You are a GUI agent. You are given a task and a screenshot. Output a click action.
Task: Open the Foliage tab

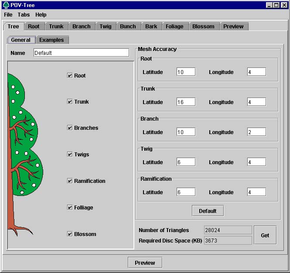174,27
